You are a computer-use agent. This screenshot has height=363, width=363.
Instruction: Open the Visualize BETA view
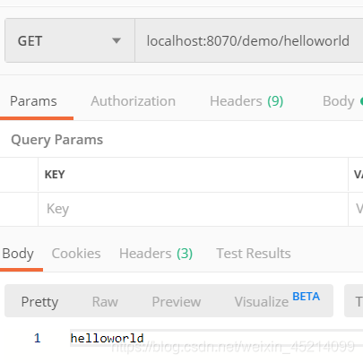click(x=277, y=300)
